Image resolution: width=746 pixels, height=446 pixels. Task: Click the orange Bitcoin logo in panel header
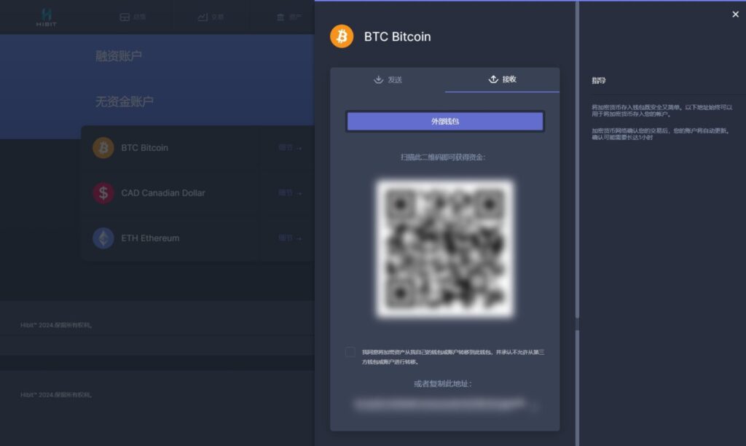point(342,36)
